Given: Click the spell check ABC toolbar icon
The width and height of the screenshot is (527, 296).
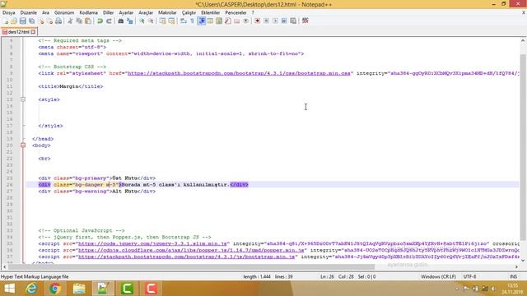Looking at the screenshot, I should pyautogui.click(x=305, y=21).
